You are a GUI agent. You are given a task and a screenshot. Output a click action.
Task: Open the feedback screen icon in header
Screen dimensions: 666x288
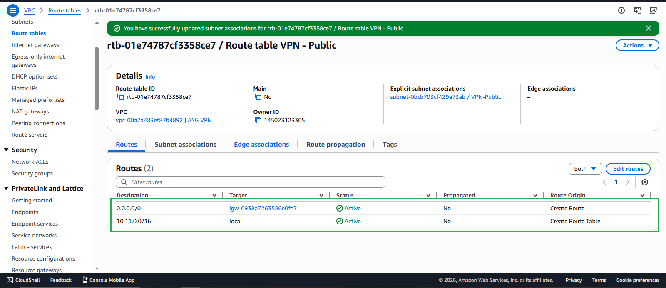[x=637, y=10]
